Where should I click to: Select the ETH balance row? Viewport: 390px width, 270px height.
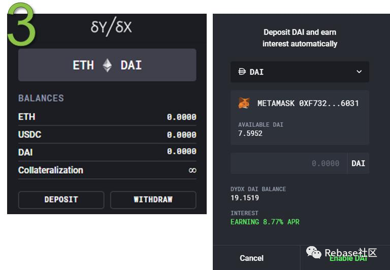click(x=107, y=117)
